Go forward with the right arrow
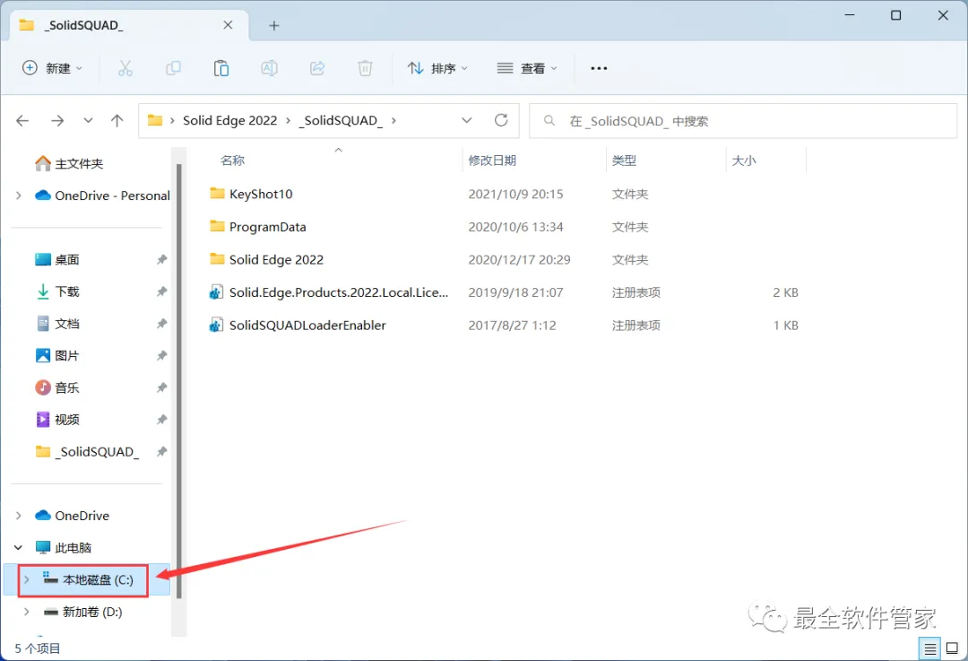968x661 pixels. coord(57,120)
